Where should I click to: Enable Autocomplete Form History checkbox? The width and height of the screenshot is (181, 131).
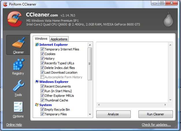click(x=43, y=77)
